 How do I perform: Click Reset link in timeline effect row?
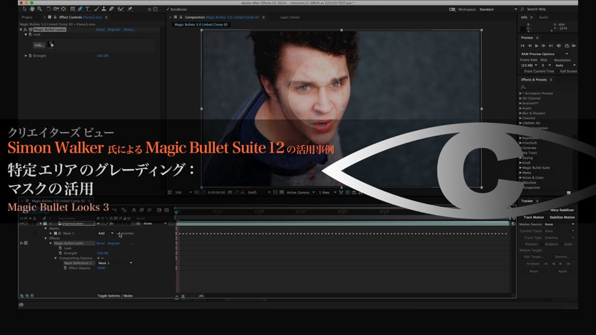(101, 243)
